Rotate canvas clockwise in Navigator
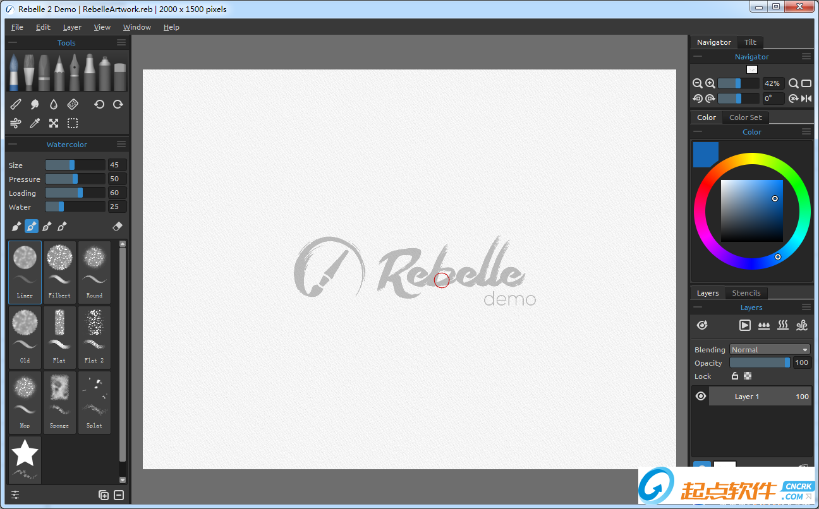 [710, 99]
